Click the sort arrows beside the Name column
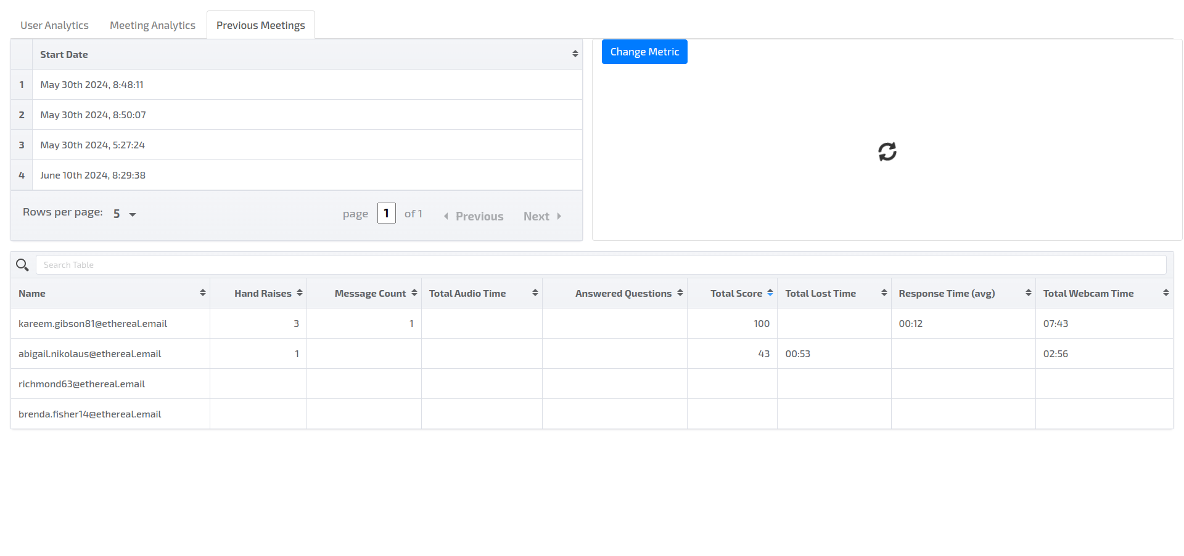The width and height of the screenshot is (1184, 556). [203, 293]
